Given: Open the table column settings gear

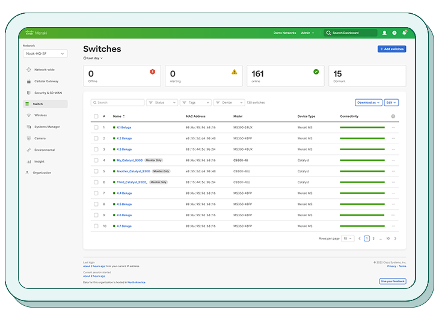Looking at the screenshot, I should [393, 116].
